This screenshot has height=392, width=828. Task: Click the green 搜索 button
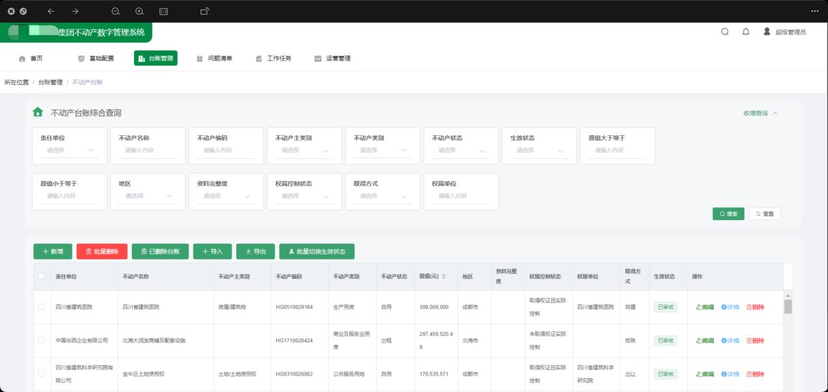(x=728, y=214)
